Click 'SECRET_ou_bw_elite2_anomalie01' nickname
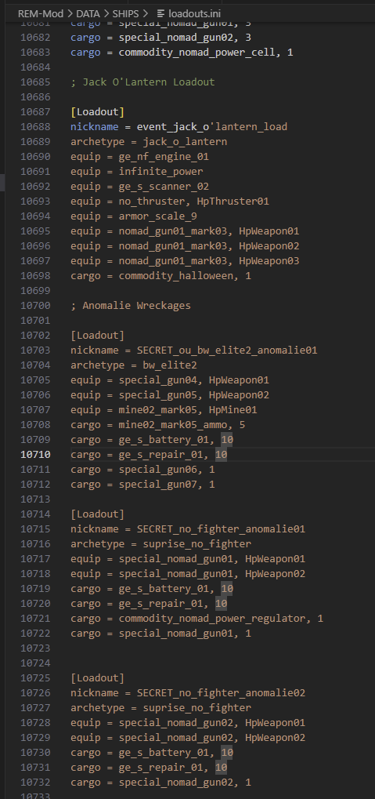This screenshot has width=375, height=799. click(x=227, y=350)
